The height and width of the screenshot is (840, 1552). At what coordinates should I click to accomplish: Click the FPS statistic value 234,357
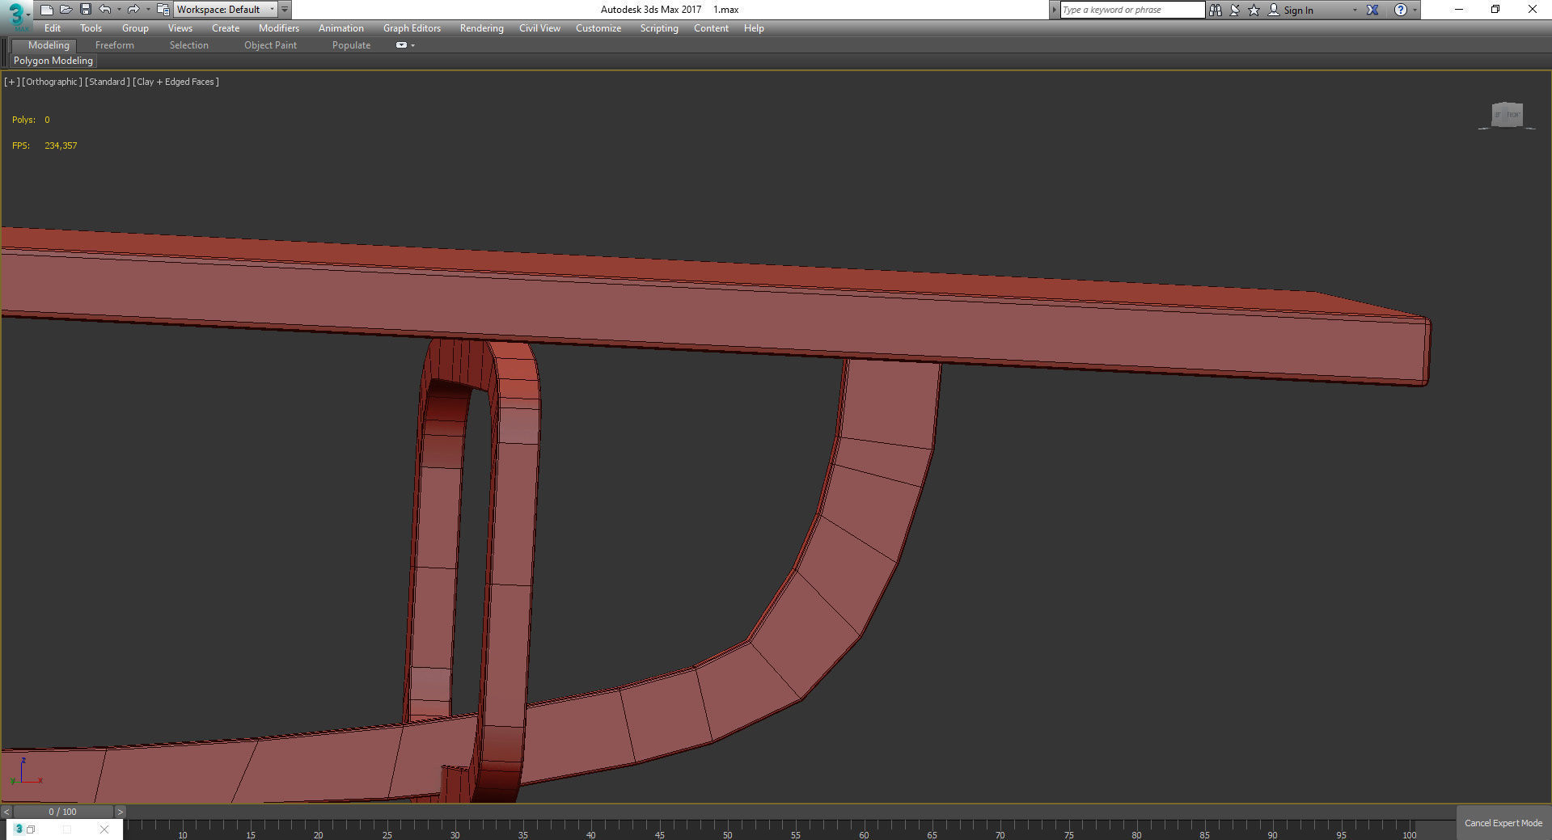pyautogui.click(x=61, y=146)
